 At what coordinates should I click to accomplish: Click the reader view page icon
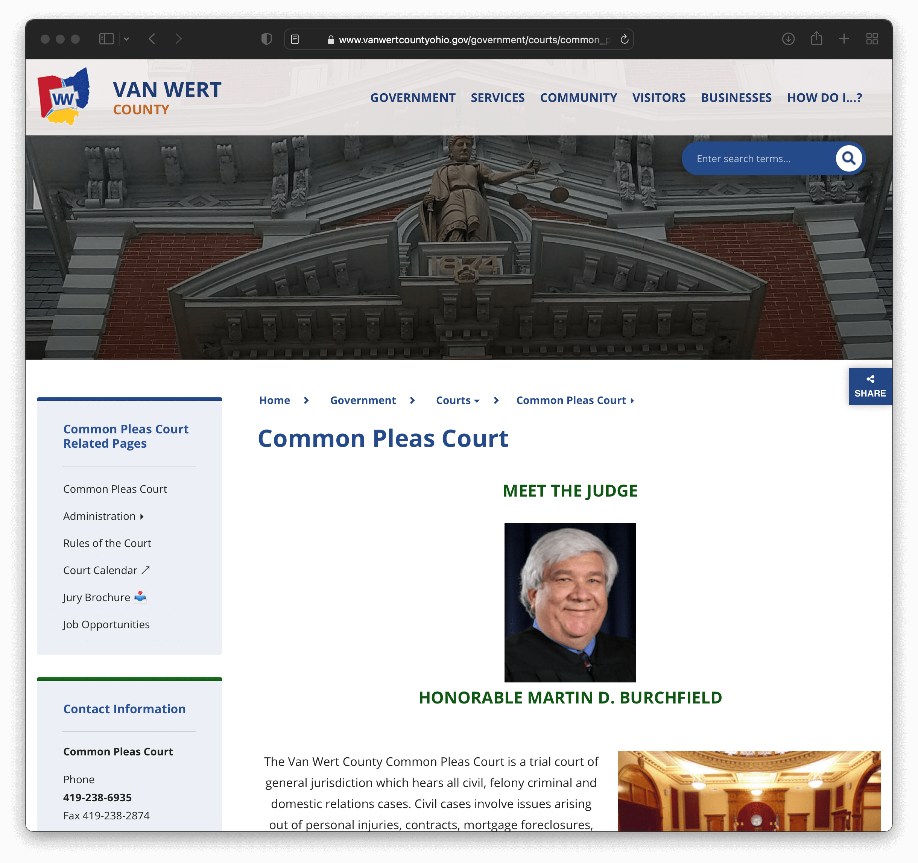click(295, 39)
